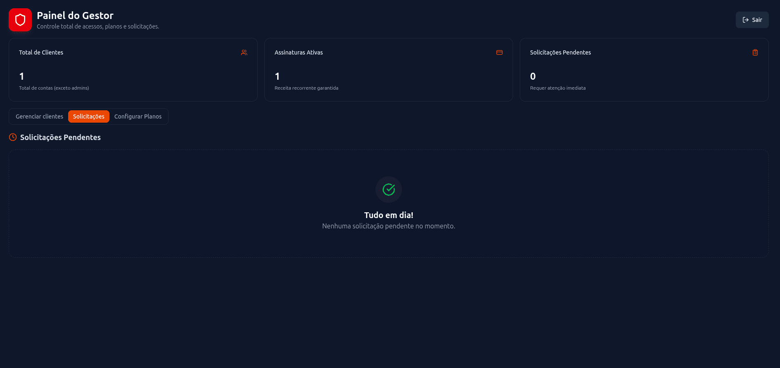The height and width of the screenshot is (368, 780).
Task: Select the Solicitações tab
Action: click(88, 116)
